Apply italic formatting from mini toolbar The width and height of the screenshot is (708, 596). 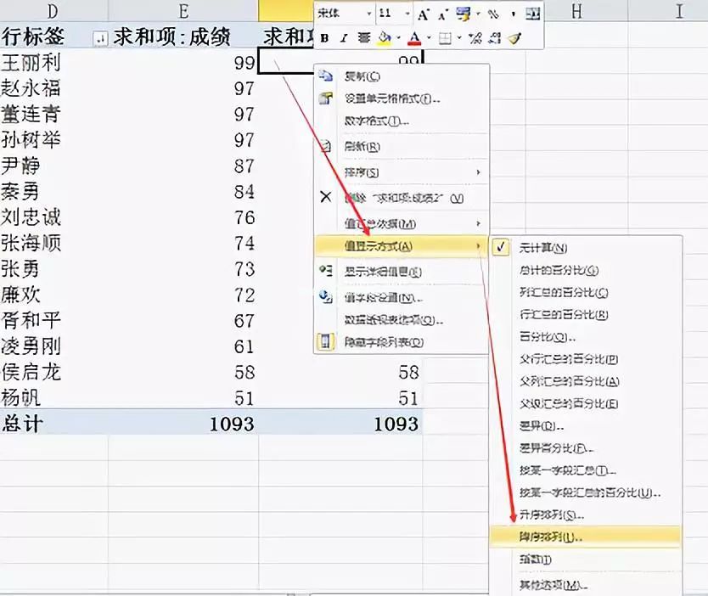click(344, 38)
